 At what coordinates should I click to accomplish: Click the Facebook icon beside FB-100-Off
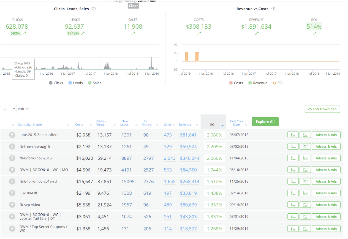coord(12,193)
